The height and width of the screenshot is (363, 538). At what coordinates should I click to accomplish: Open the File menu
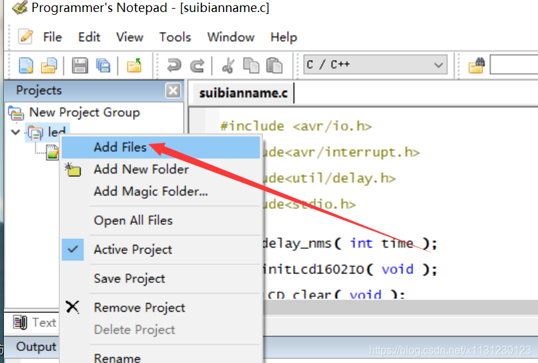pyautogui.click(x=52, y=37)
